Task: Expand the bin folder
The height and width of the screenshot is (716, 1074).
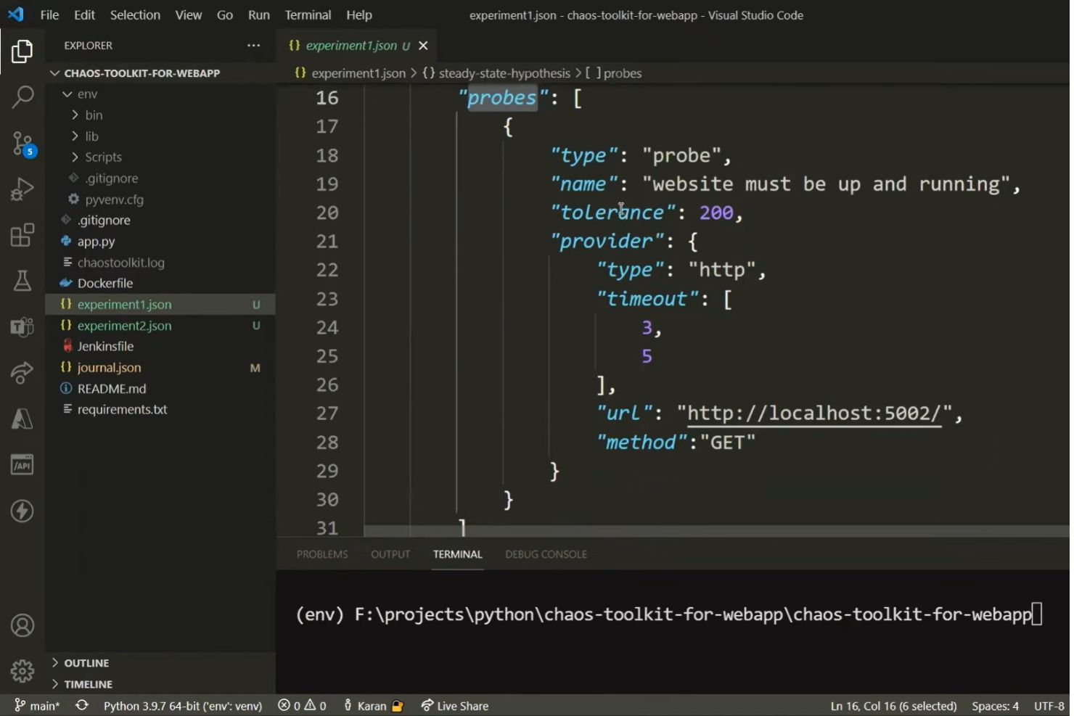Action: click(94, 115)
